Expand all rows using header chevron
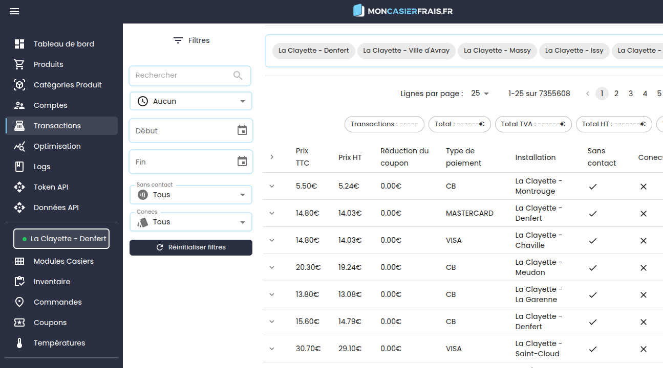The image size is (663, 368). pyautogui.click(x=272, y=157)
